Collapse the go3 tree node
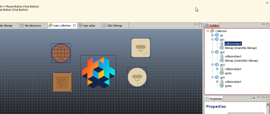The width and height of the screenshot is (270, 114). (212, 65)
